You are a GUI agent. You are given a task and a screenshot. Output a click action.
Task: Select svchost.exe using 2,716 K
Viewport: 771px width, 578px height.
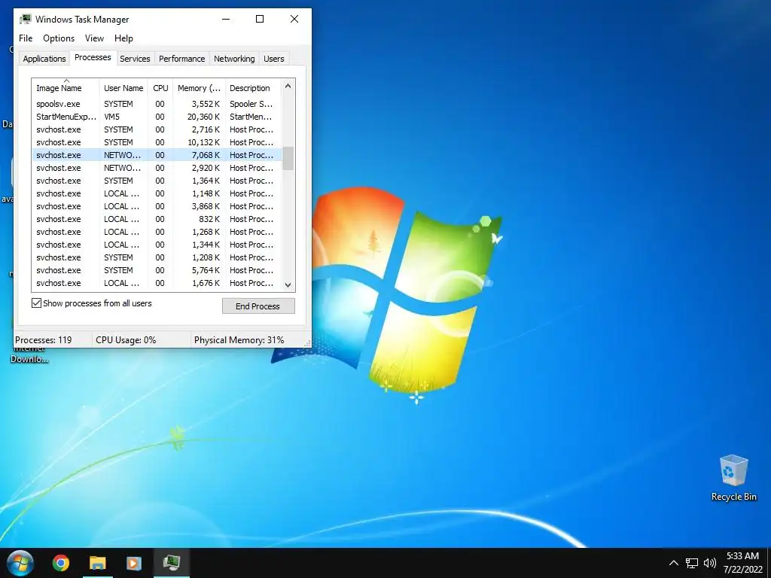157,129
